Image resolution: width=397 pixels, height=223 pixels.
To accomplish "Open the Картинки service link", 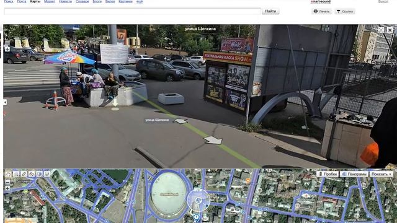I will (125, 1).
